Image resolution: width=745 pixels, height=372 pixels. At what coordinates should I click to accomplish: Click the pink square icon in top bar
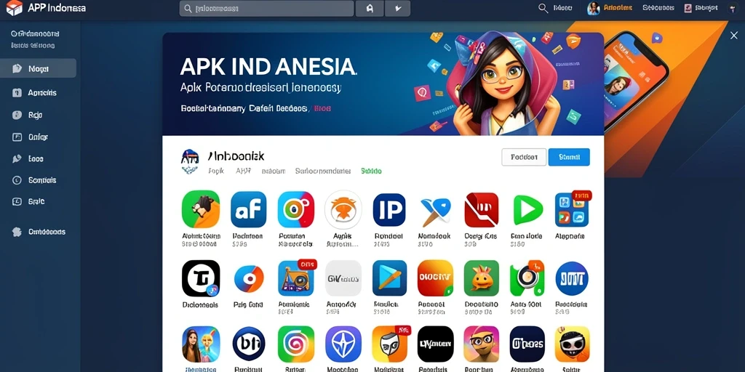tap(688, 8)
